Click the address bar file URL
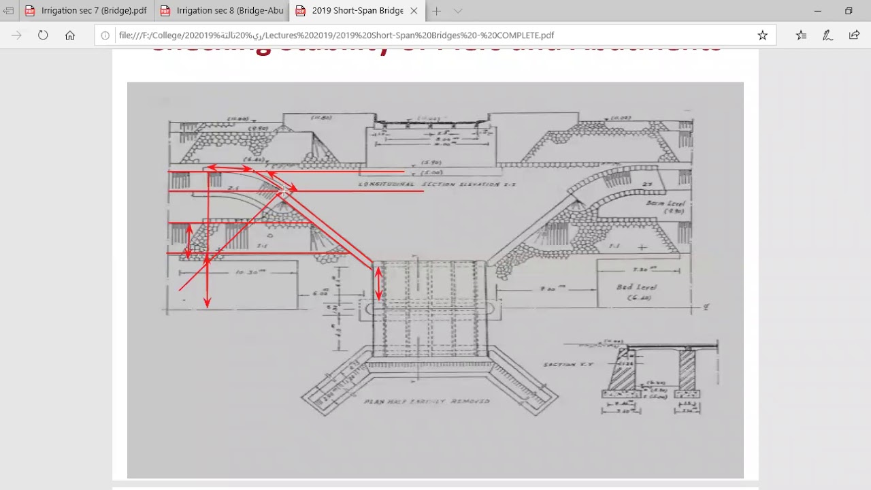871x490 pixels. pos(336,35)
